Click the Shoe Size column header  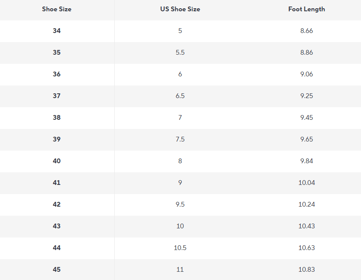[56, 9]
